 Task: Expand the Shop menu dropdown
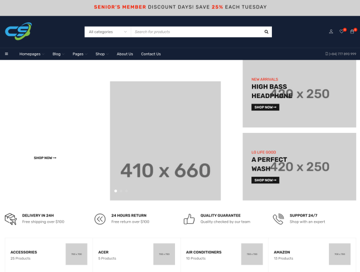pos(101,54)
